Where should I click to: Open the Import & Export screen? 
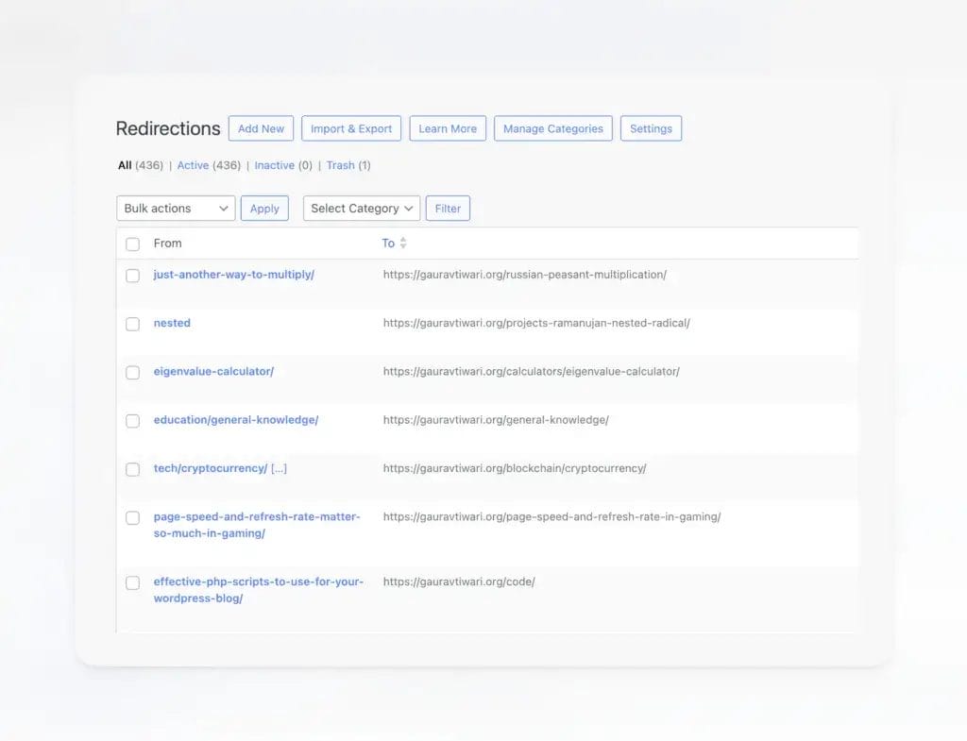350,128
